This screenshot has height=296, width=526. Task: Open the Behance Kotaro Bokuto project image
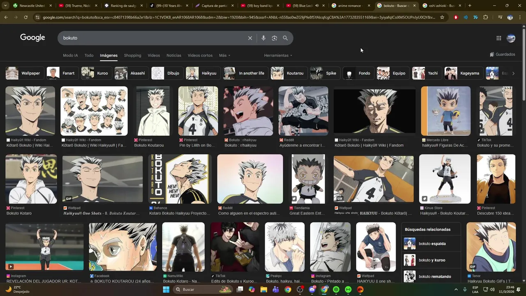pos(180,179)
